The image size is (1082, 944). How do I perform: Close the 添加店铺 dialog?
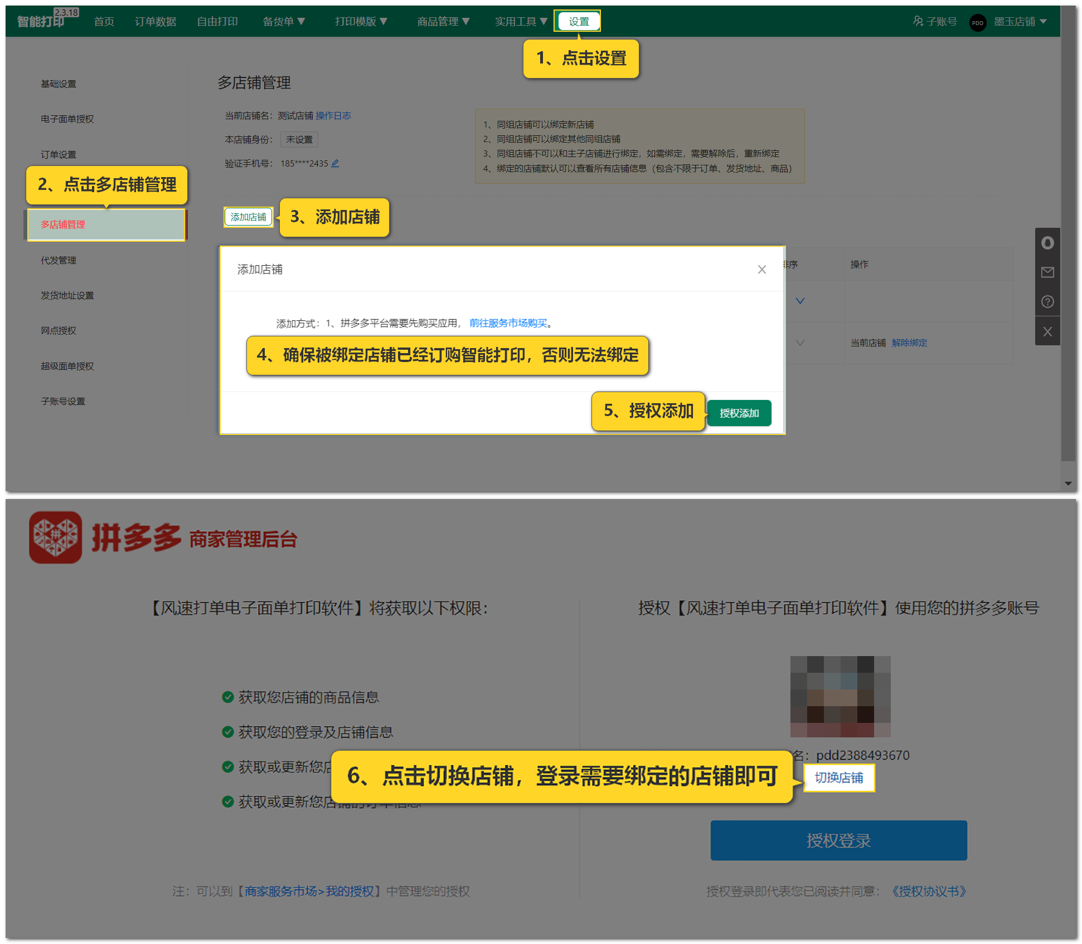[x=762, y=270]
